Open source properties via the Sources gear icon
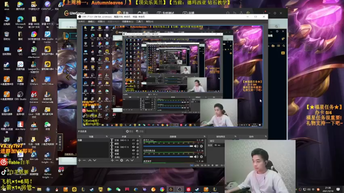 [x=122, y=160]
